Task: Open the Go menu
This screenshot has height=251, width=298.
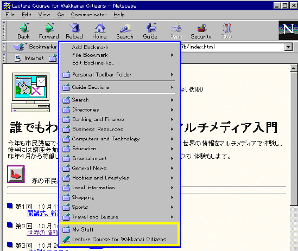Action: point(61,15)
